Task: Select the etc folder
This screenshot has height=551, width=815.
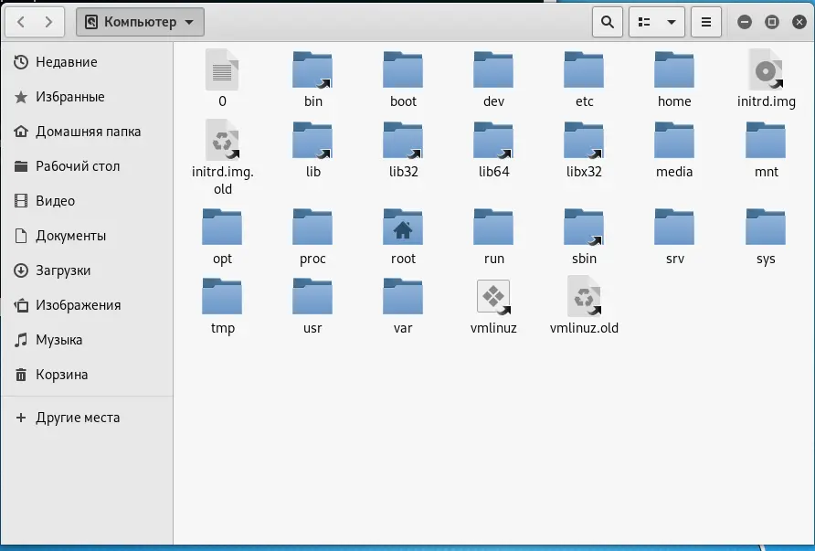Action: pos(584,78)
